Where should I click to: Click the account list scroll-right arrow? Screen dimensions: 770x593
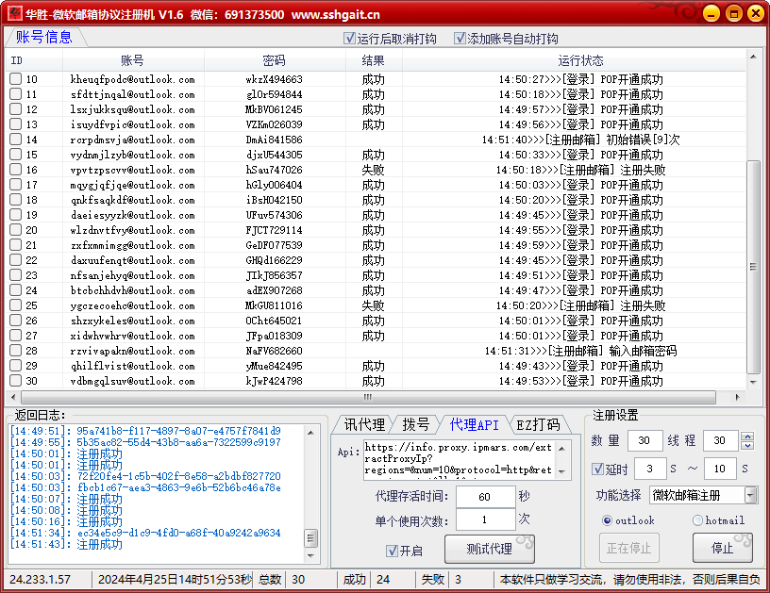(x=738, y=398)
